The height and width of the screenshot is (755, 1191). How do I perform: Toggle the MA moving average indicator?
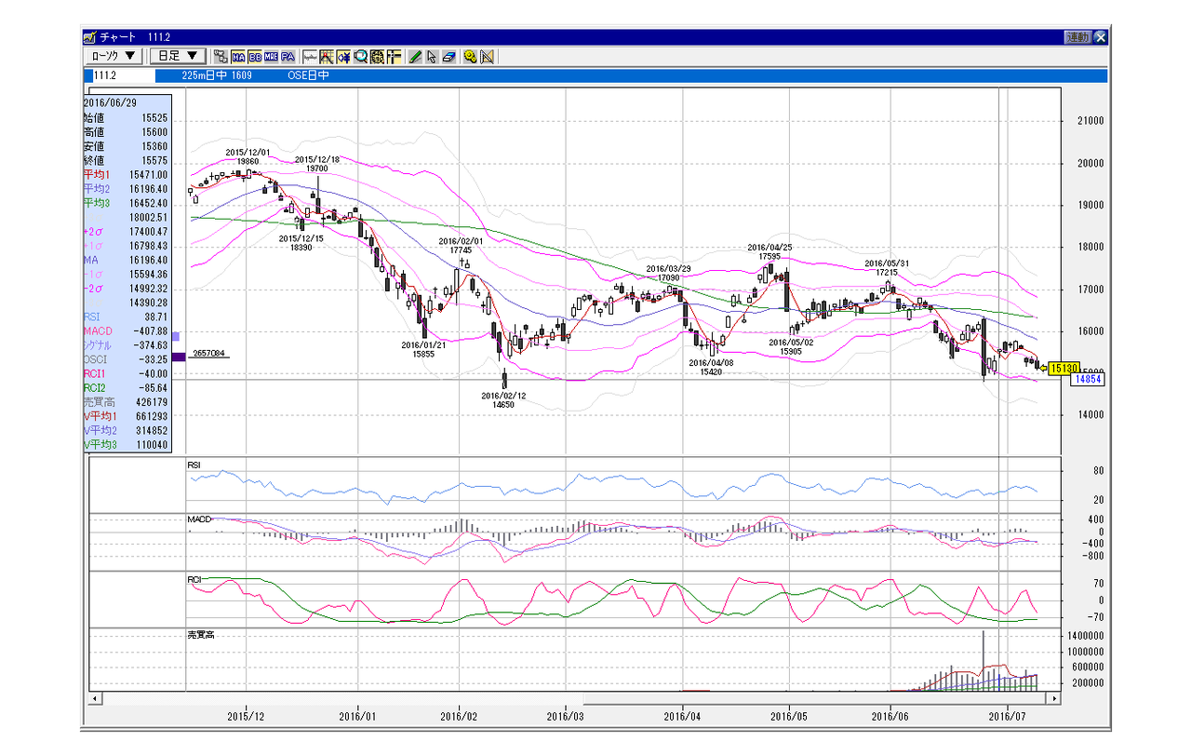pyautogui.click(x=238, y=56)
